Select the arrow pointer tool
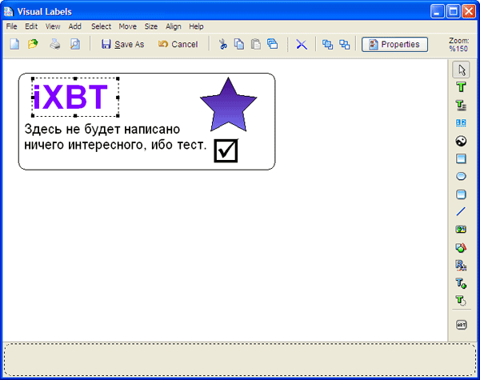Viewport: 480px width, 380px height. coord(461,70)
